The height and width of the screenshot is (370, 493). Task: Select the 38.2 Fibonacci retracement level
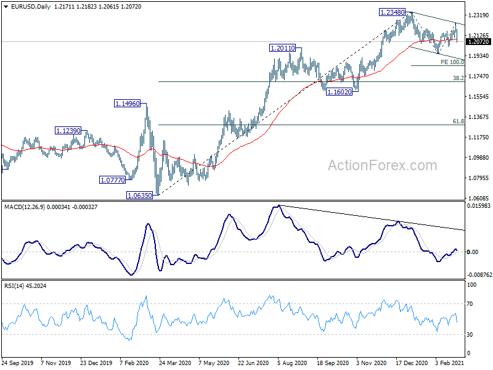(458, 78)
